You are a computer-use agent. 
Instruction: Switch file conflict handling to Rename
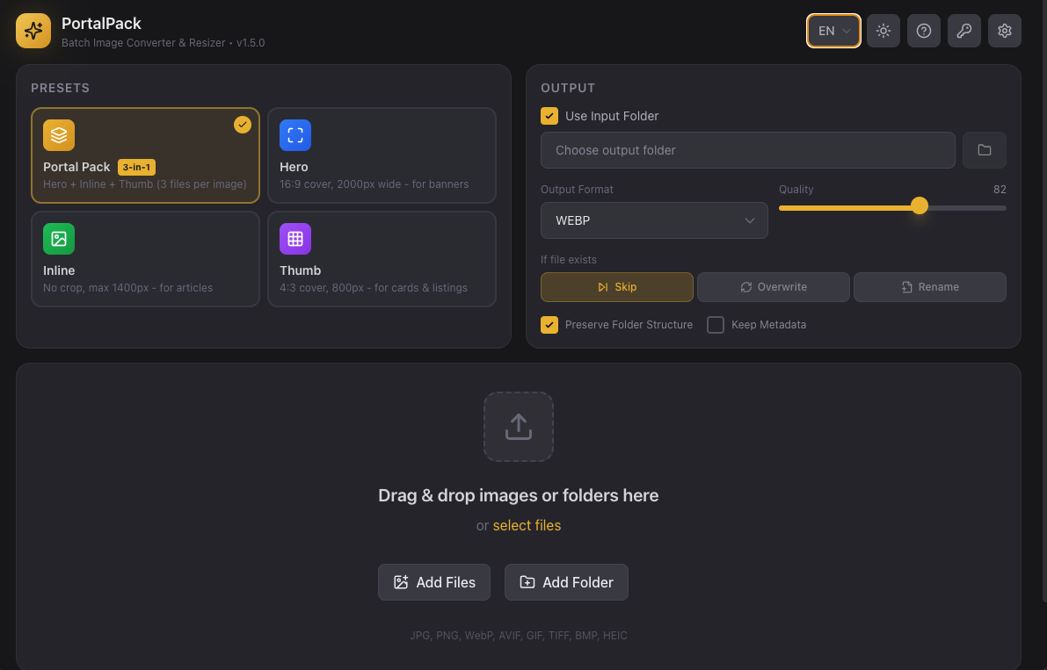click(929, 286)
